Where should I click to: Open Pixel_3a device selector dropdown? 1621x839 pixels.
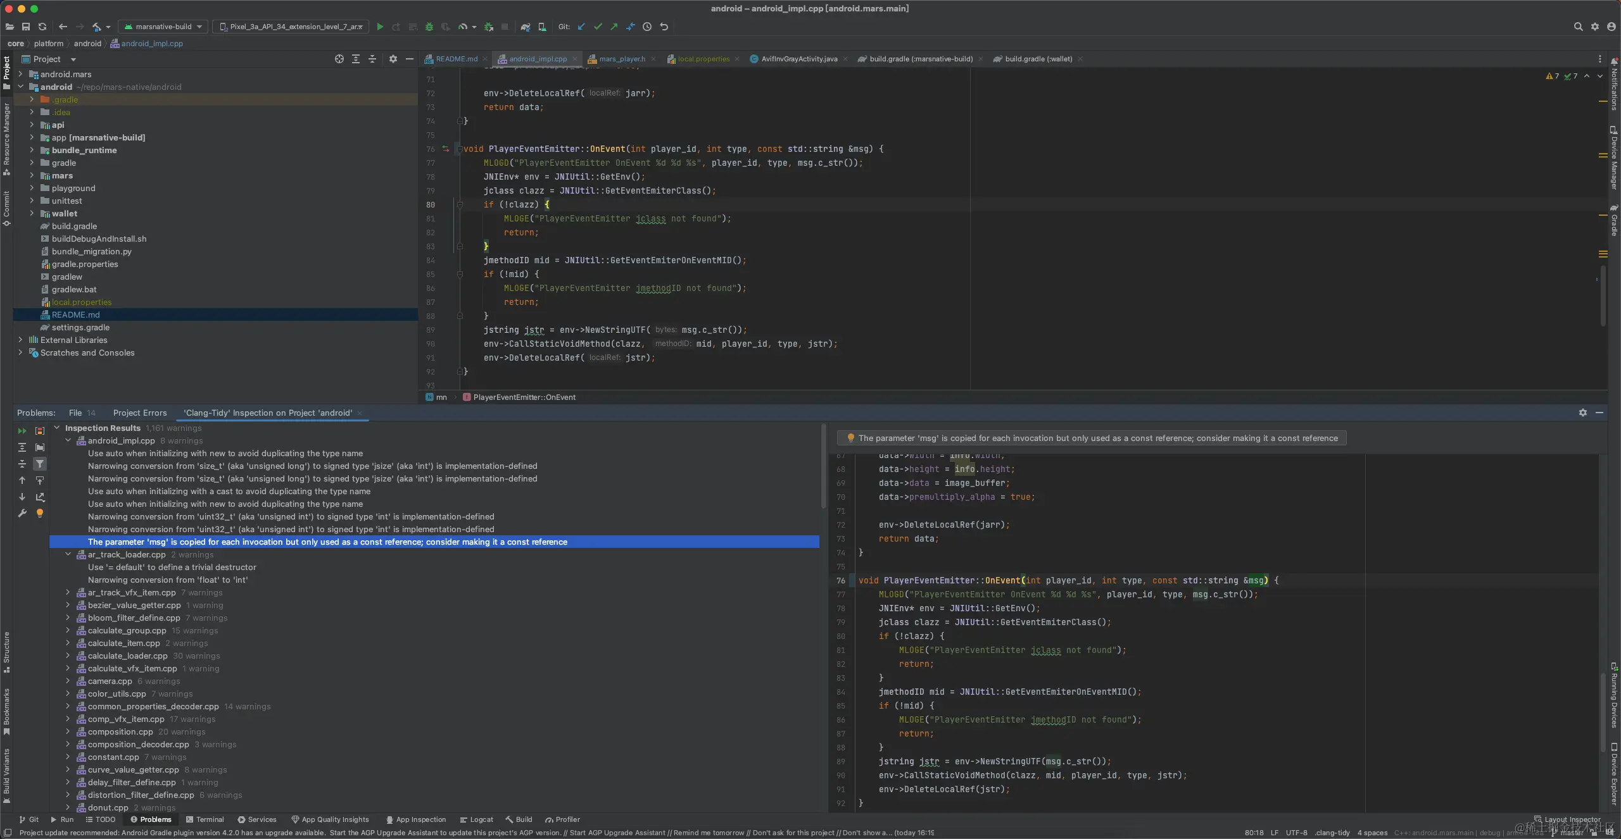pyautogui.click(x=292, y=27)
